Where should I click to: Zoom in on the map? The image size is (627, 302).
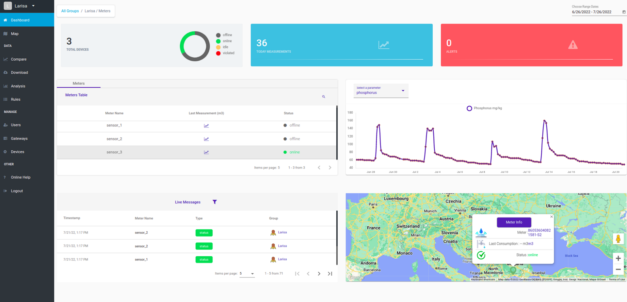(x=618, y=258)
